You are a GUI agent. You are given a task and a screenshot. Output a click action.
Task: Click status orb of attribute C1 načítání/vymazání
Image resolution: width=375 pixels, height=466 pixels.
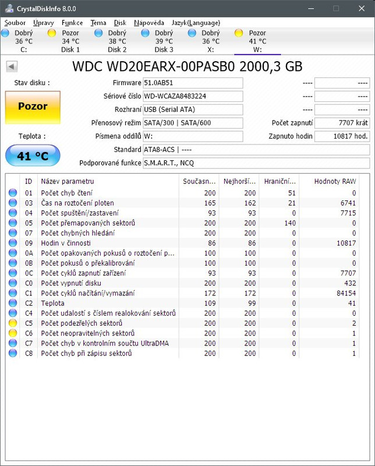(x=13, y=293)
